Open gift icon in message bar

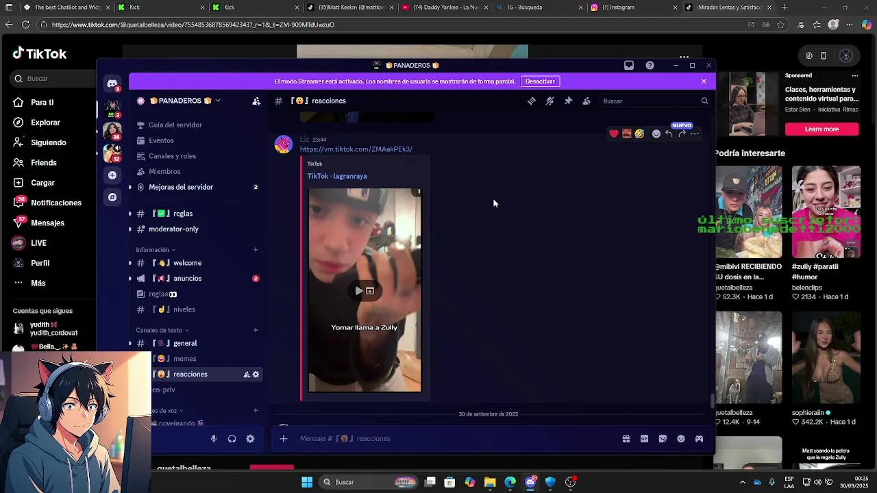click(626, 439)
